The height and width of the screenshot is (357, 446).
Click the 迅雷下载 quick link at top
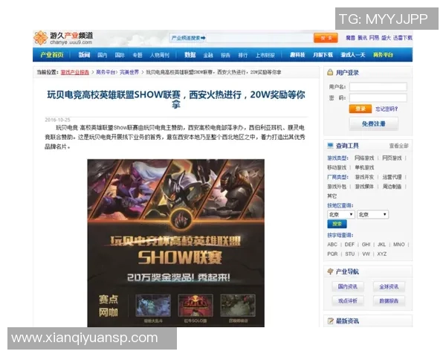tap(403, 38)
